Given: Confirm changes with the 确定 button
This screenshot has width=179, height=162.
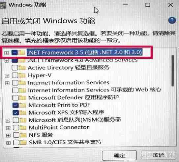Looking at the screenshot, I should point(119,155).
